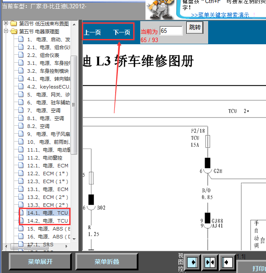Click the tree panel scroll up arrow
The width and height of the screenshot is (266, 273).
point(74,25)
